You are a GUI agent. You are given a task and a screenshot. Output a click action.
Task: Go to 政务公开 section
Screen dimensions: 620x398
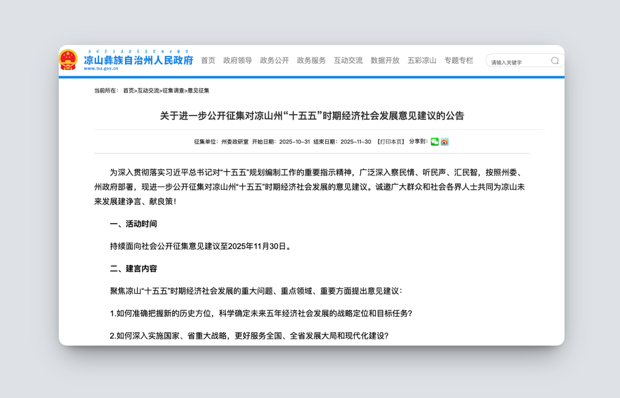[x=274, y=60]
